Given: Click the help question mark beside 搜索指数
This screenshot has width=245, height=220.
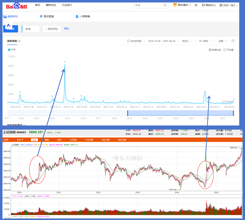Looking at the screenshot, I should 19,41.
